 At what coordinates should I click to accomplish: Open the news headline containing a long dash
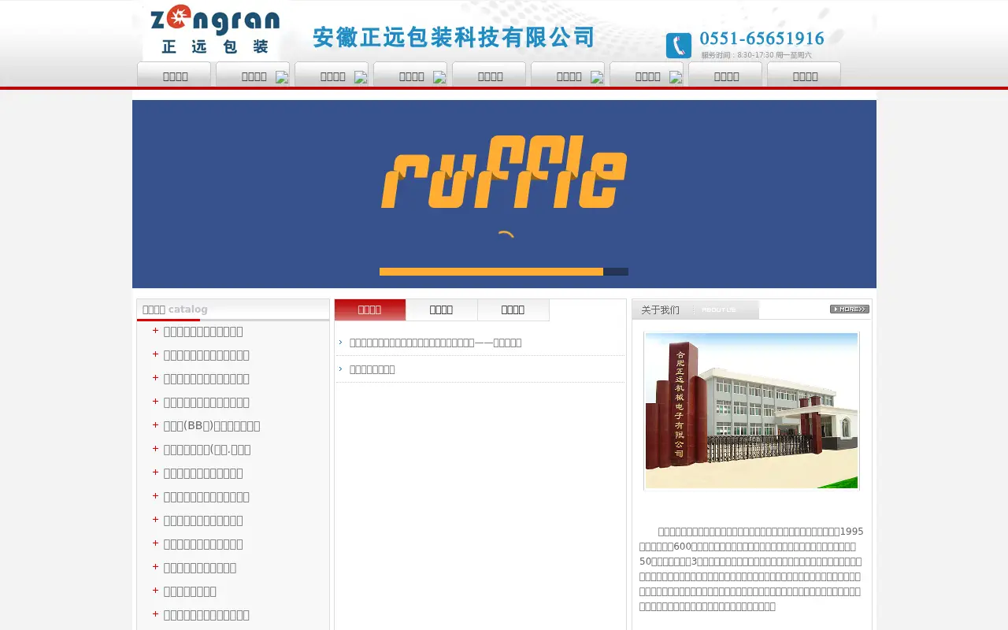pos(435,343)
